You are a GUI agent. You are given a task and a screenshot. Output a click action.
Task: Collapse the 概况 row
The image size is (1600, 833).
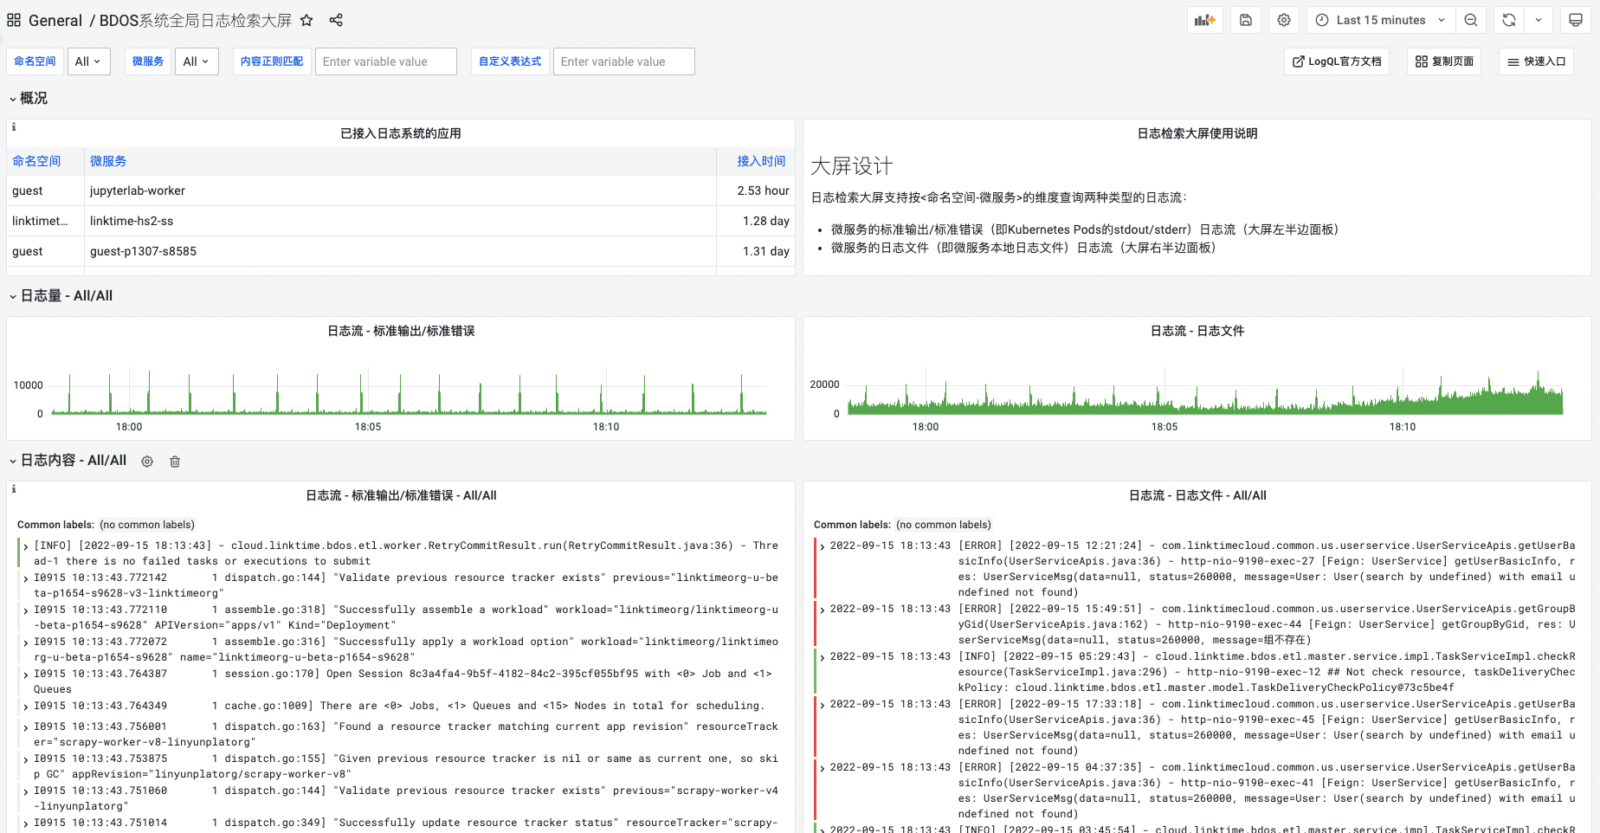point(29,98)
